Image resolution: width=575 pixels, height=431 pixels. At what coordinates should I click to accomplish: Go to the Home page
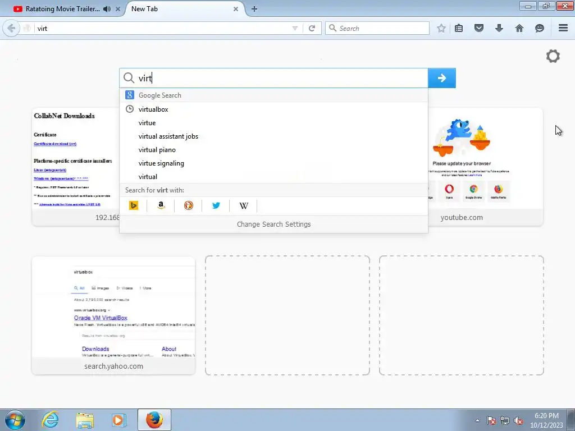519,28
